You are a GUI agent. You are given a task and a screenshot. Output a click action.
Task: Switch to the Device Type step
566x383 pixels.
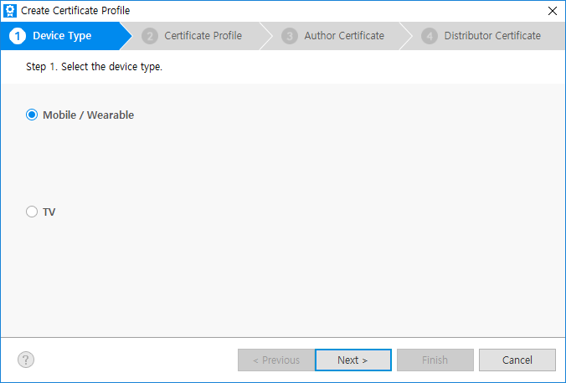point(62,36)
